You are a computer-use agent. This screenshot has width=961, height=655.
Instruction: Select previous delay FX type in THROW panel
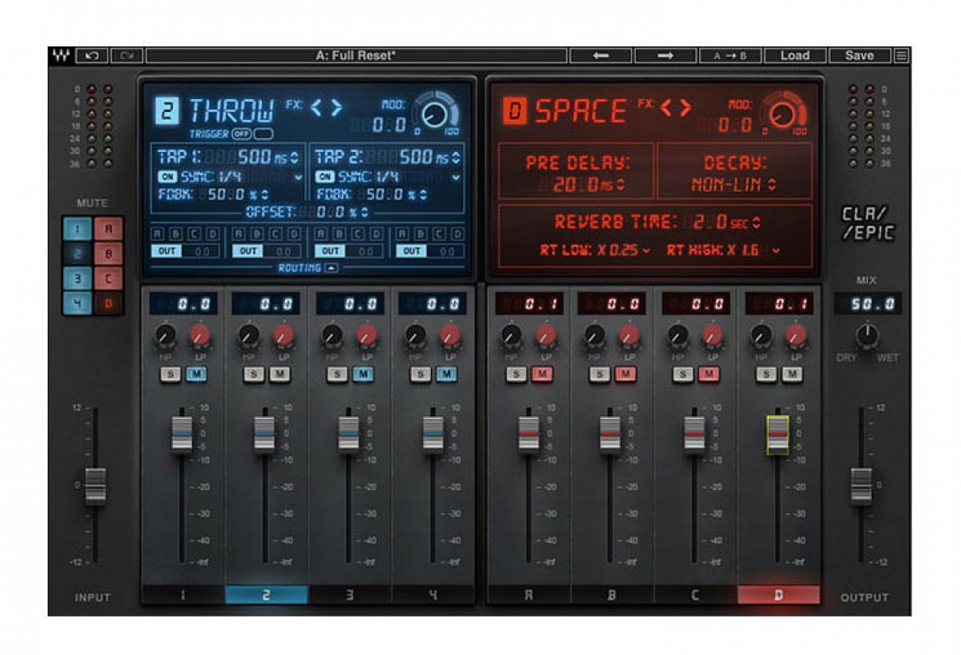coord(316,107)
